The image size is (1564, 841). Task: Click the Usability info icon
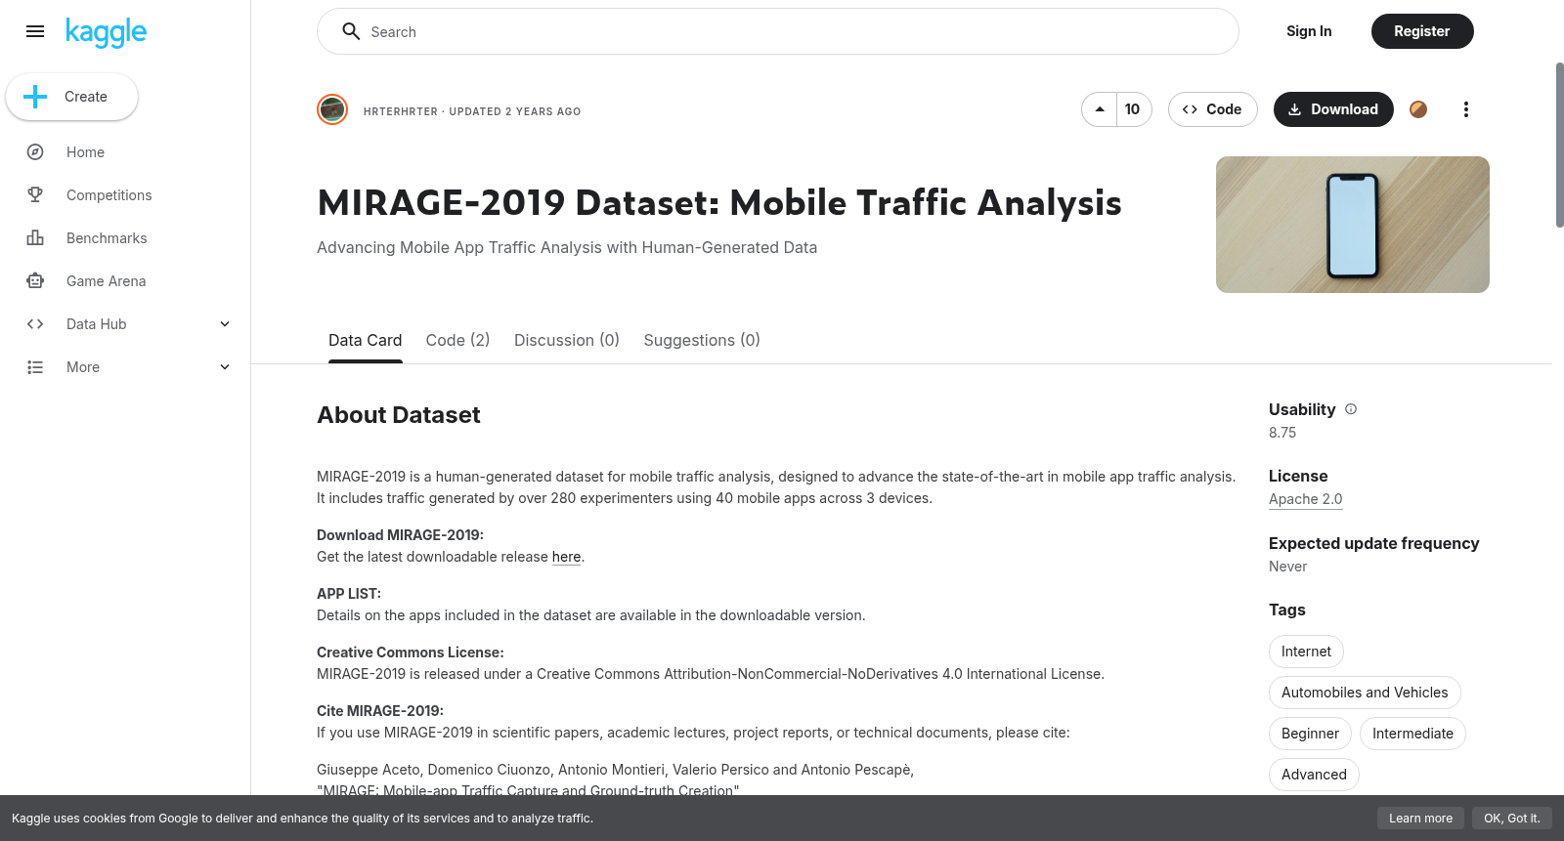1351,409
